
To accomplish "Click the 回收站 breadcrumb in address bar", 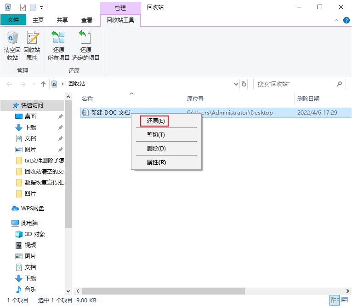I will point(77,84).
